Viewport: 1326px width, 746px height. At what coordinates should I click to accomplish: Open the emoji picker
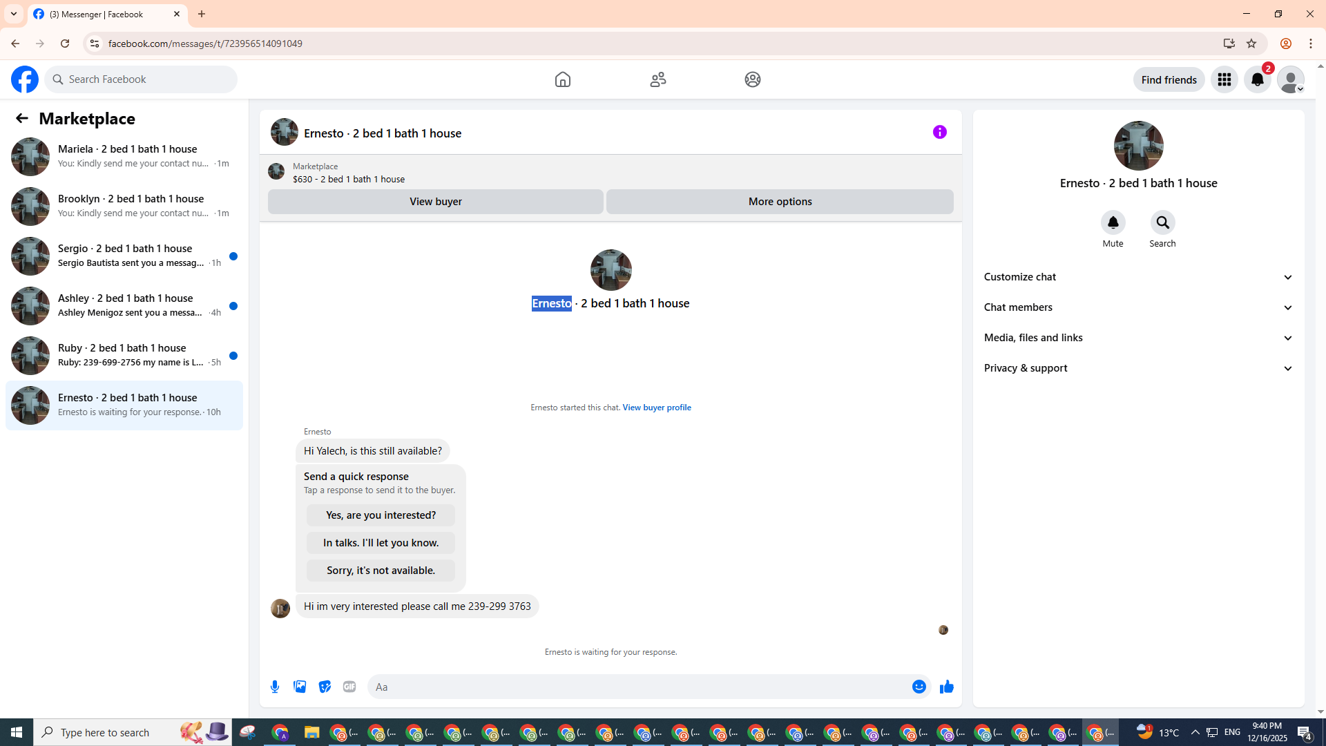click(x=919, y=687)
